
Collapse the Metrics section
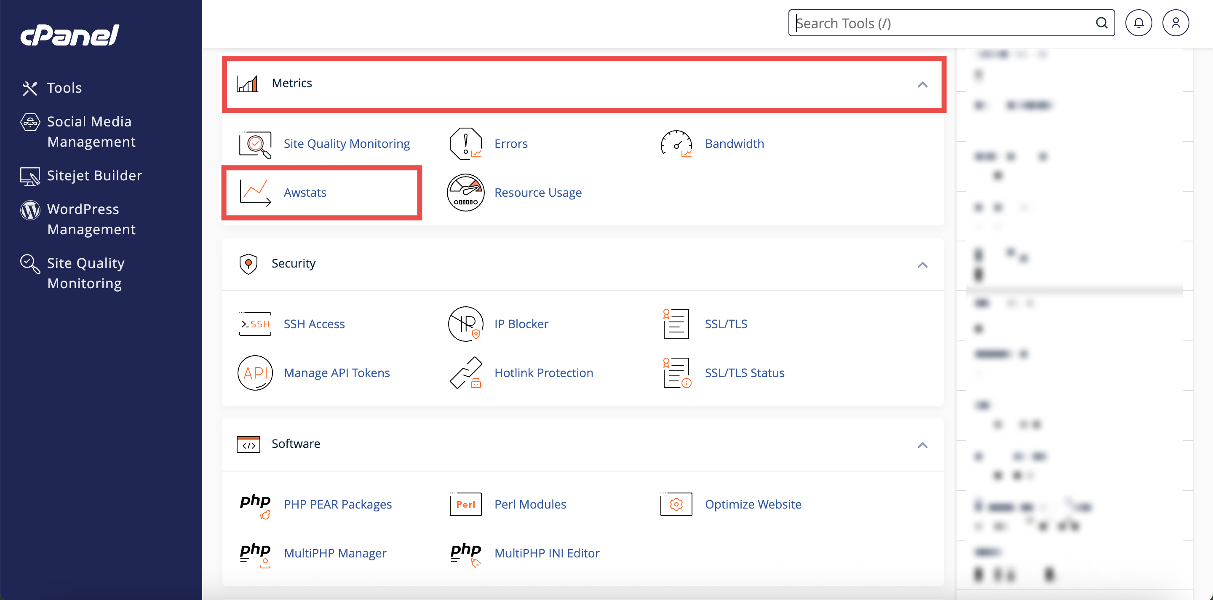pyautogui.click(x=922, y=85)
